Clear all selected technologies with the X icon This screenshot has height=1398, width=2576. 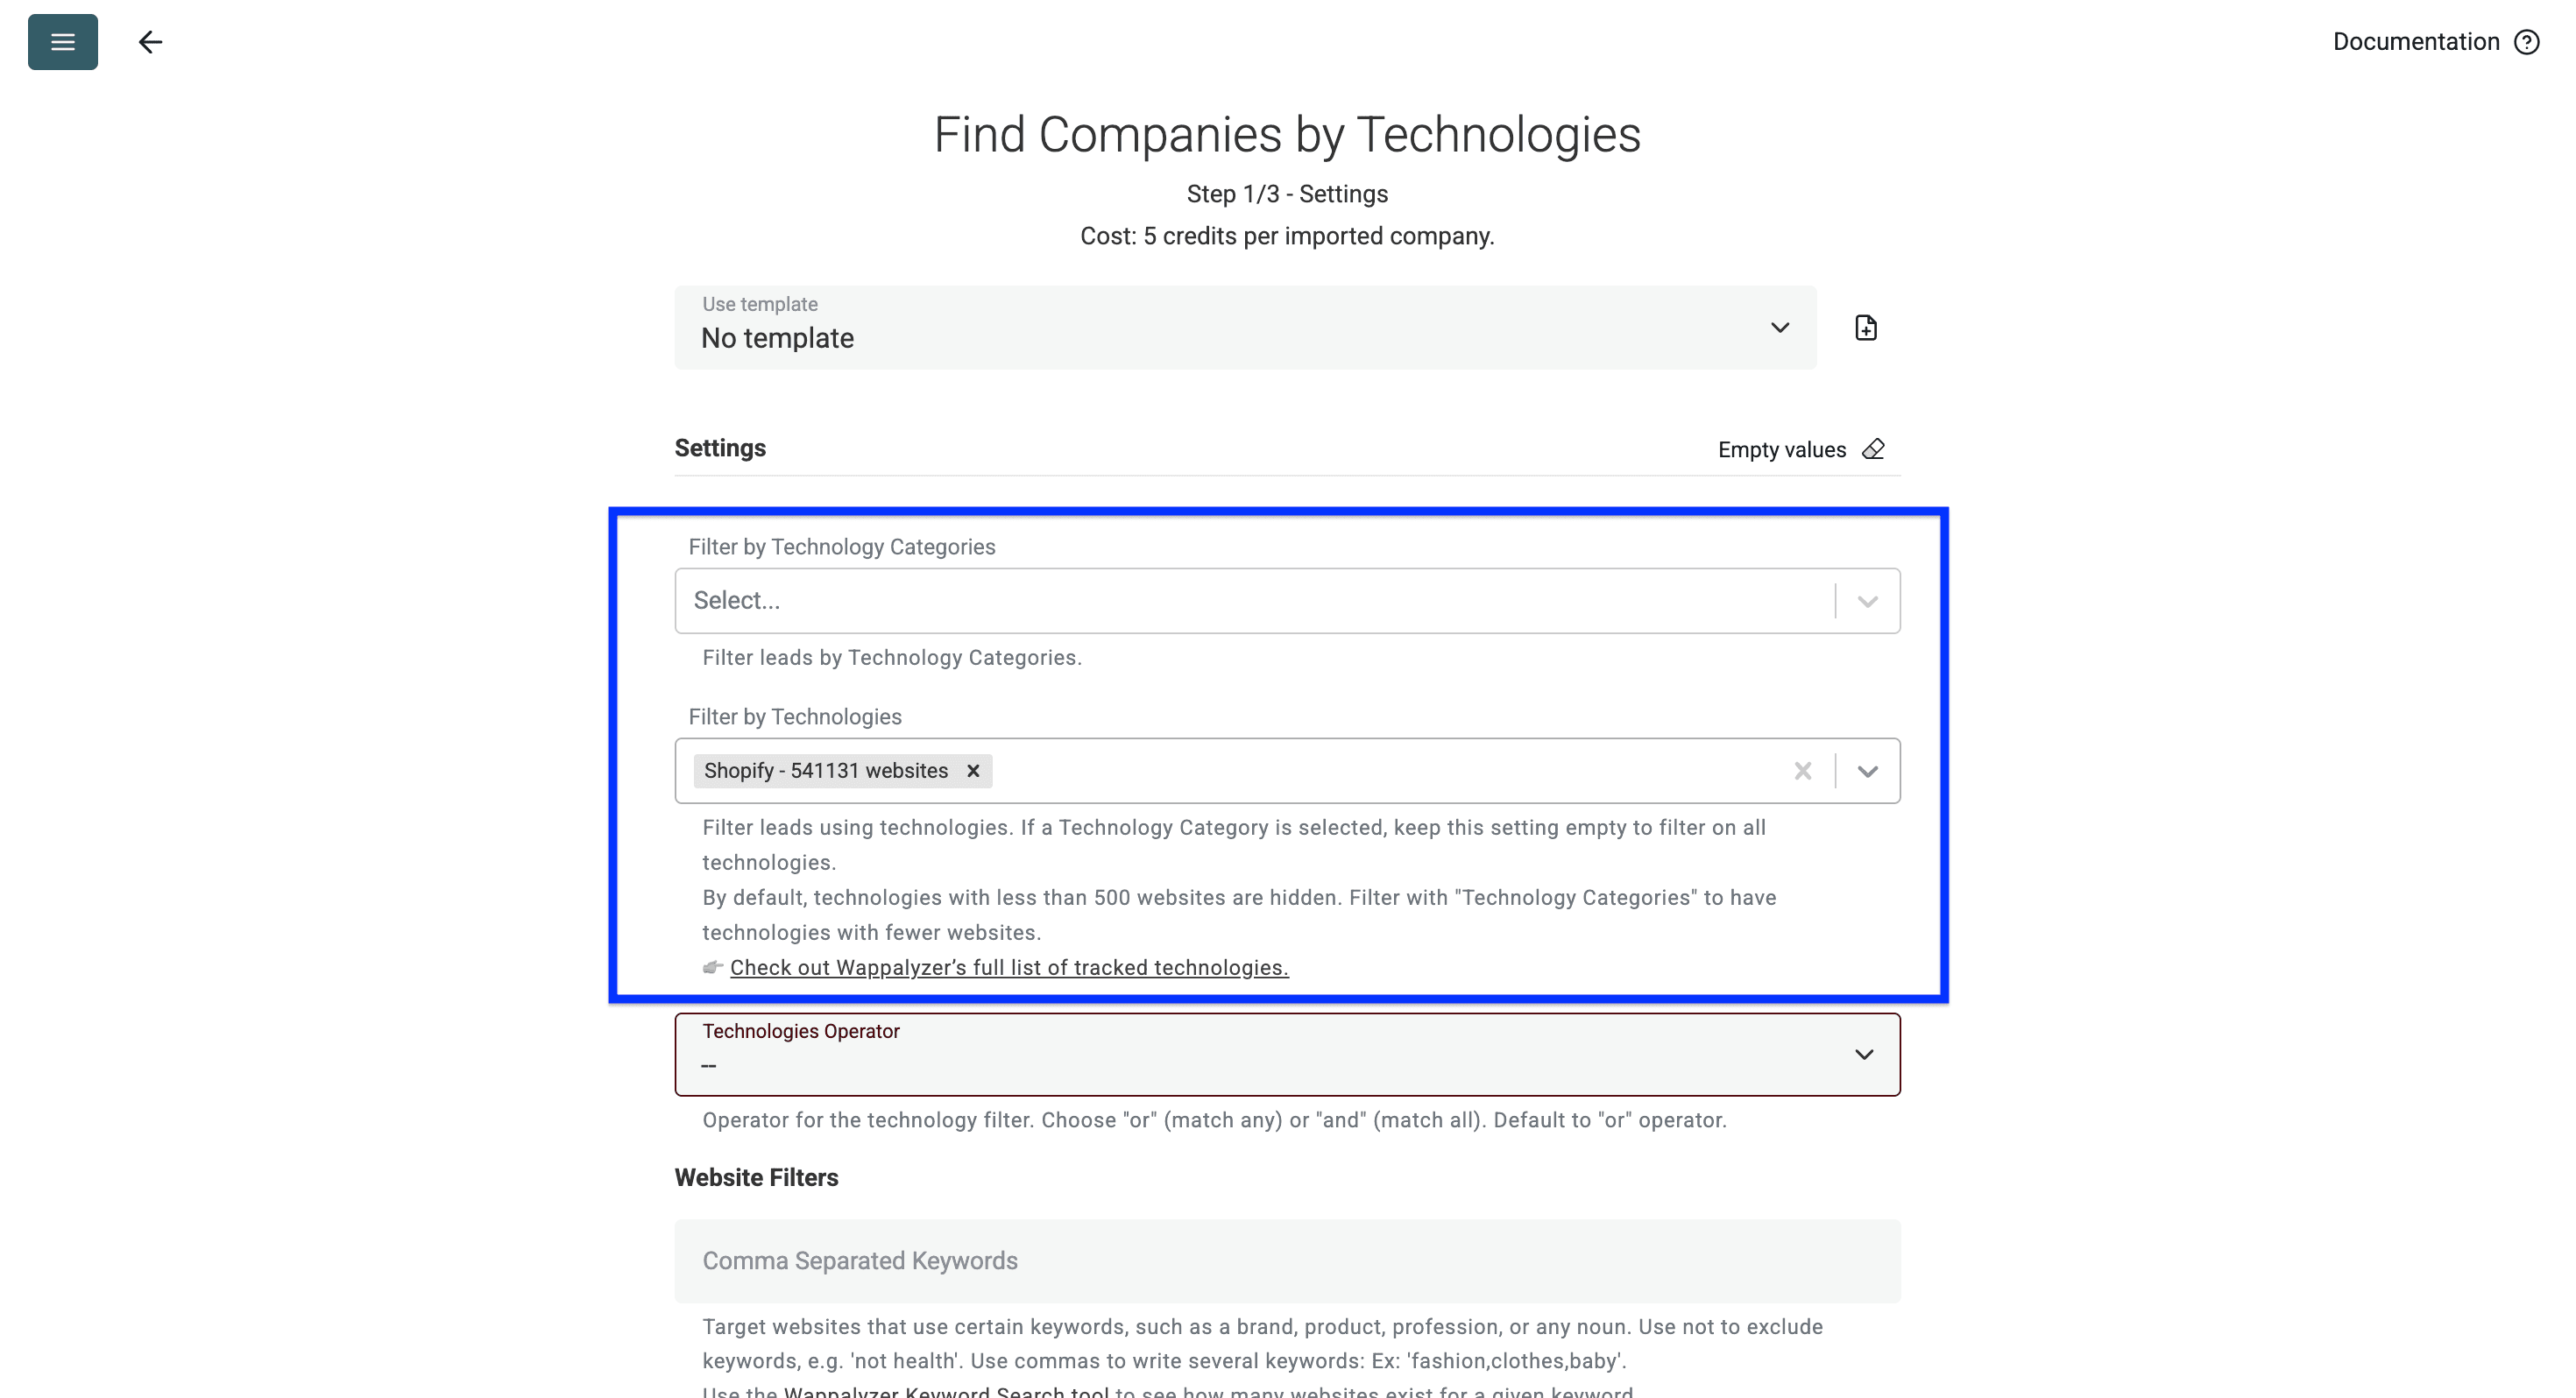1803,770
